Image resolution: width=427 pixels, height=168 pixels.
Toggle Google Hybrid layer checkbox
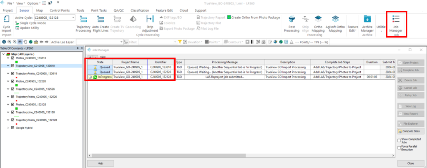point(13,128)
